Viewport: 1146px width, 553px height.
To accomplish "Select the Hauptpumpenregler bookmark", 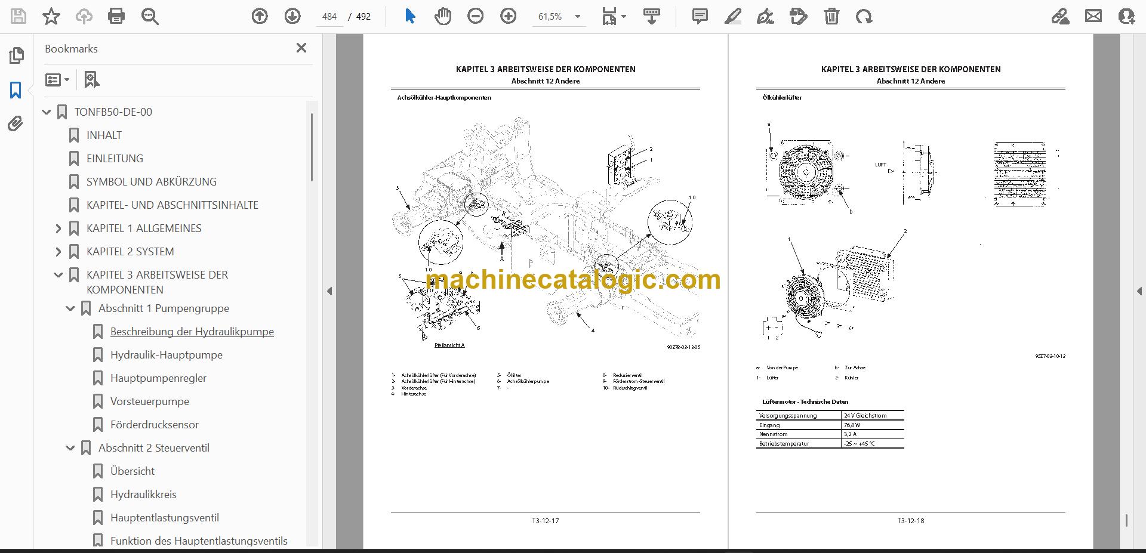I will [158, 378].
